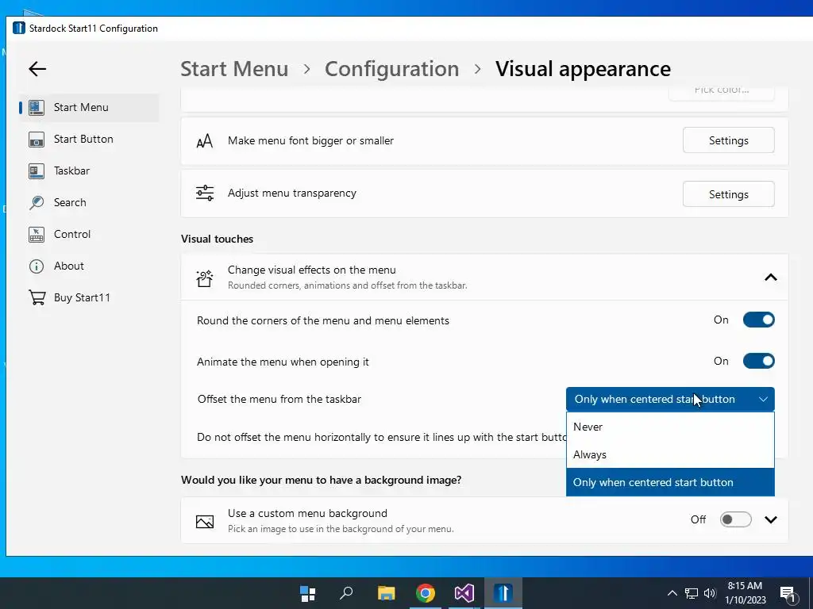813x609 pixels.
Task: Click the background image question heading
Action: (x=321, y=480)
